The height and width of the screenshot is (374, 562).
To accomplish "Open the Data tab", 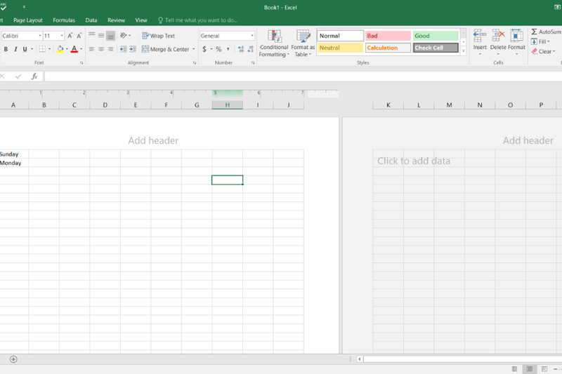I will click(91, 20).
